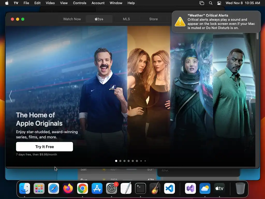Image resolution: width=265 pixels, height=199 pixels.
Task: Select the Apple TV+ tab
Action: tap(99, 19)
